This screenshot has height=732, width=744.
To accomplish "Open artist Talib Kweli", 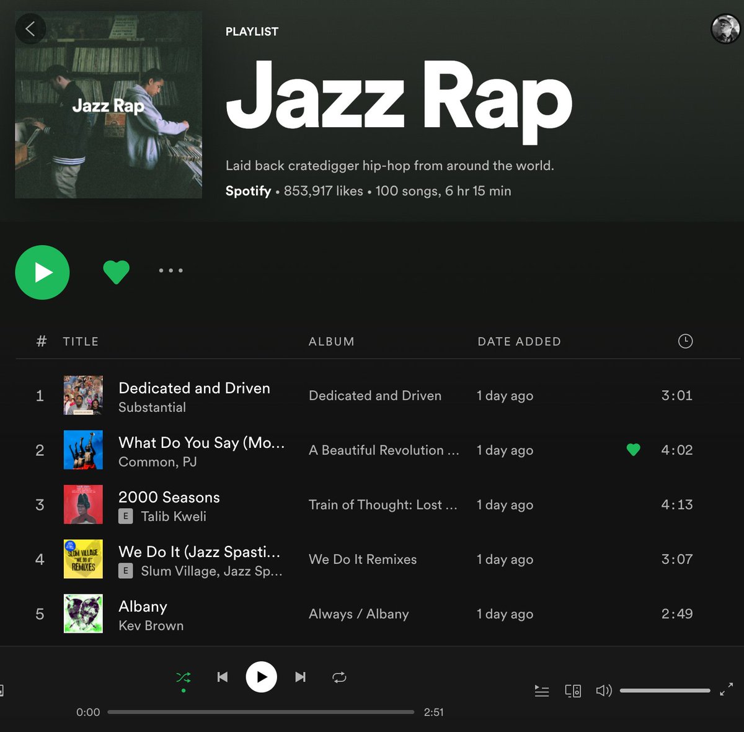I will [174, 516].
